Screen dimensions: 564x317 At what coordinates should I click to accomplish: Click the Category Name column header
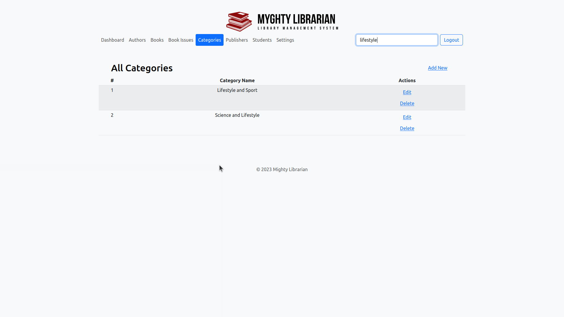point(237,80)
